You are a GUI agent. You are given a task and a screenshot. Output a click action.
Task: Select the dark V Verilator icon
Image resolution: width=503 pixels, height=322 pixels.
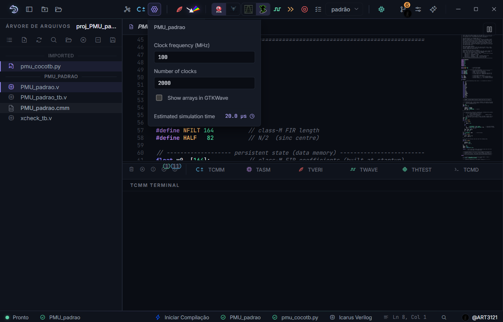pyautogui.click(x=233, y=9)
